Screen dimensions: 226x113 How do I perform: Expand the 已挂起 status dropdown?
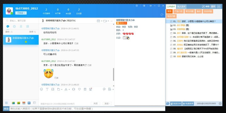(x=21, y=13)
